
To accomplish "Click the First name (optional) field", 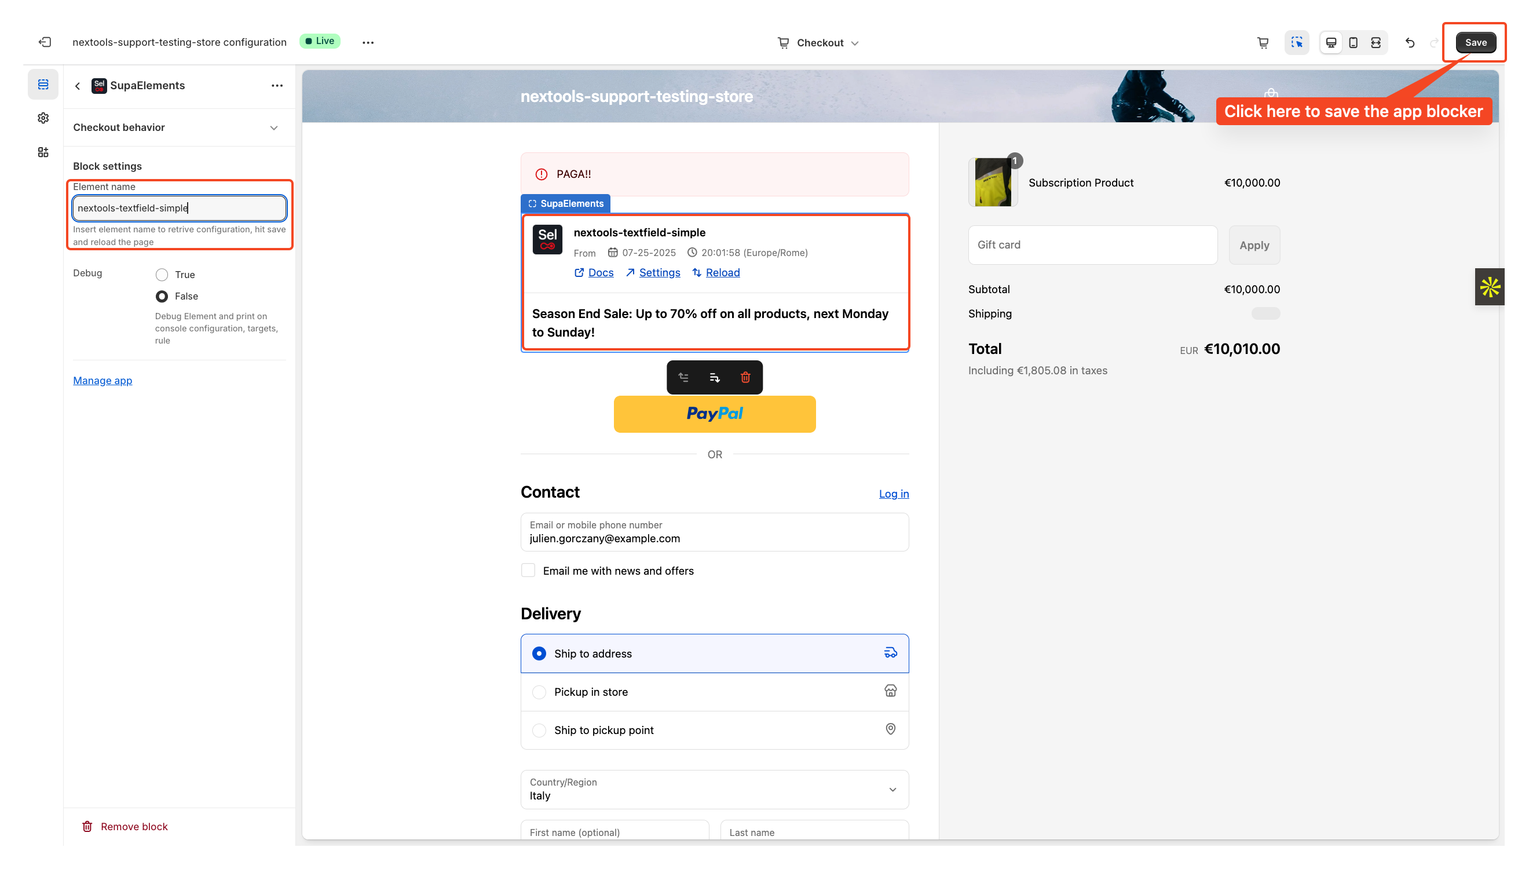I will tap(614, 831).
